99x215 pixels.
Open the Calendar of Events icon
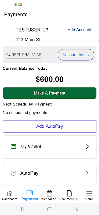point(49,193)
